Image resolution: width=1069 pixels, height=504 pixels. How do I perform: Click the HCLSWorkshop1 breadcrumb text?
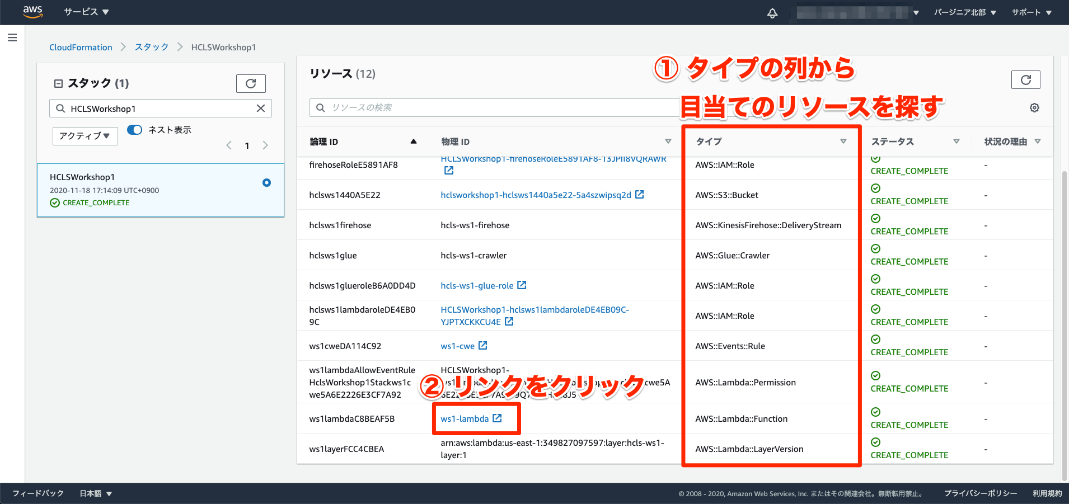[x=223, y=48]
